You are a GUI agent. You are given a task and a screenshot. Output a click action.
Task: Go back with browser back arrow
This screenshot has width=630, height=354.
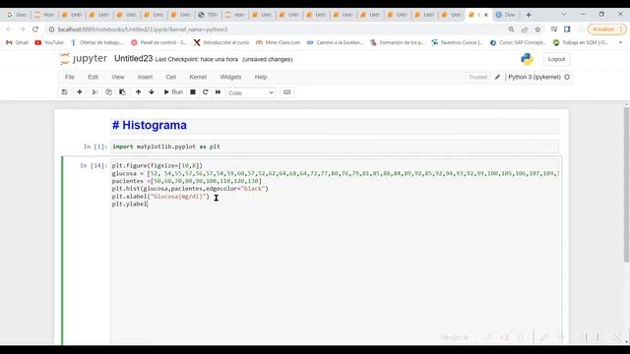(9, 29)
